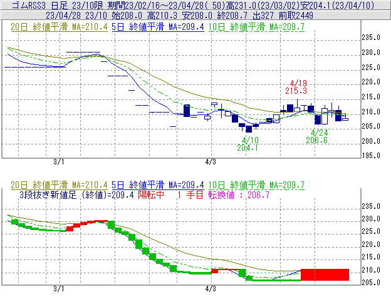This screenshot has height=297, width=391.
Task: Click the 195.0 axis label on upper chart
Action: click(371, 156)
